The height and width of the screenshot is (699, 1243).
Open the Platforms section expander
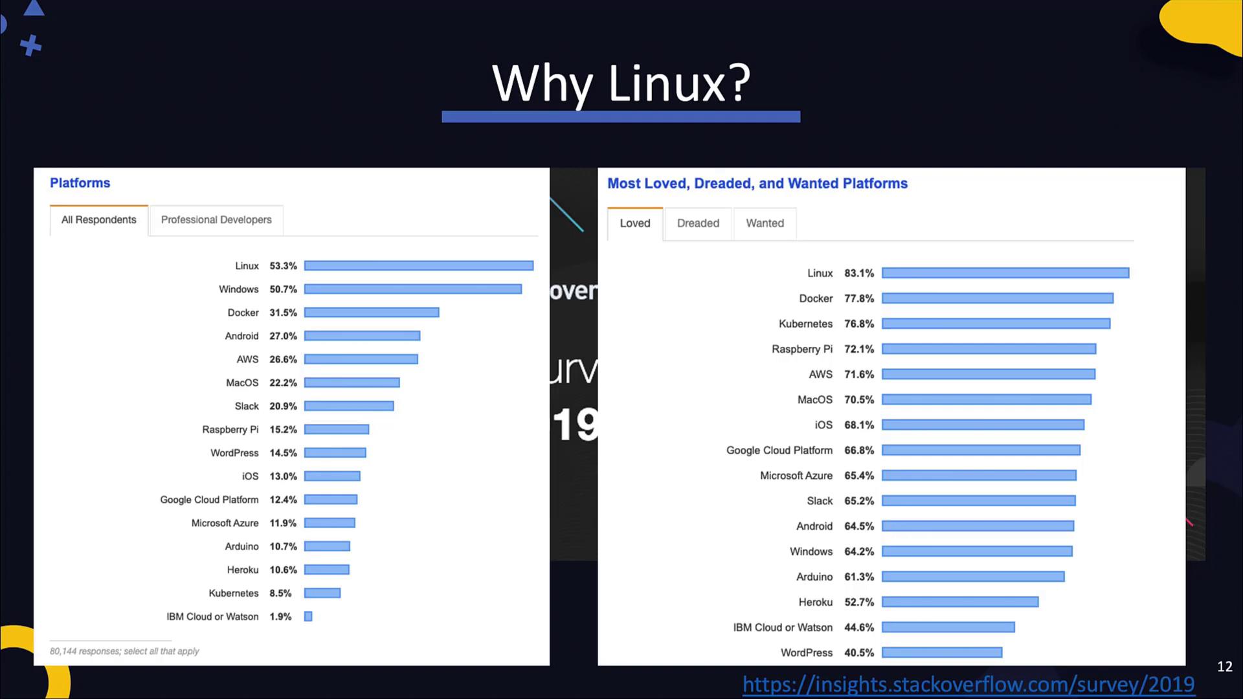[x=80, y=183]
